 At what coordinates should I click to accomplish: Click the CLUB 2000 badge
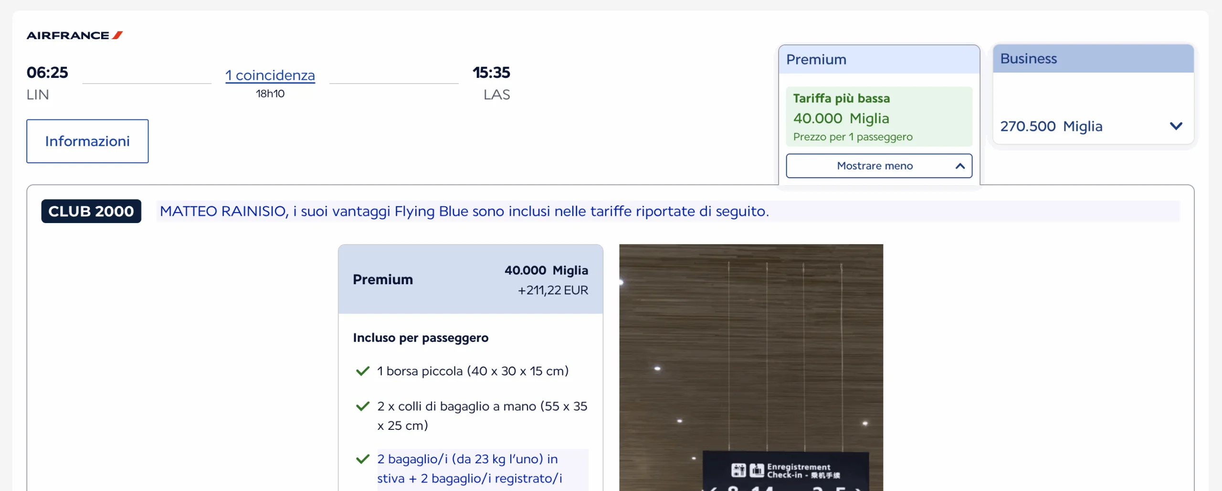[x=91, y=211]
